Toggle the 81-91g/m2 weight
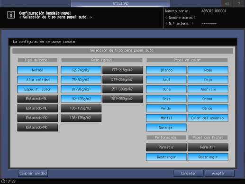 [x=81, y=89]
